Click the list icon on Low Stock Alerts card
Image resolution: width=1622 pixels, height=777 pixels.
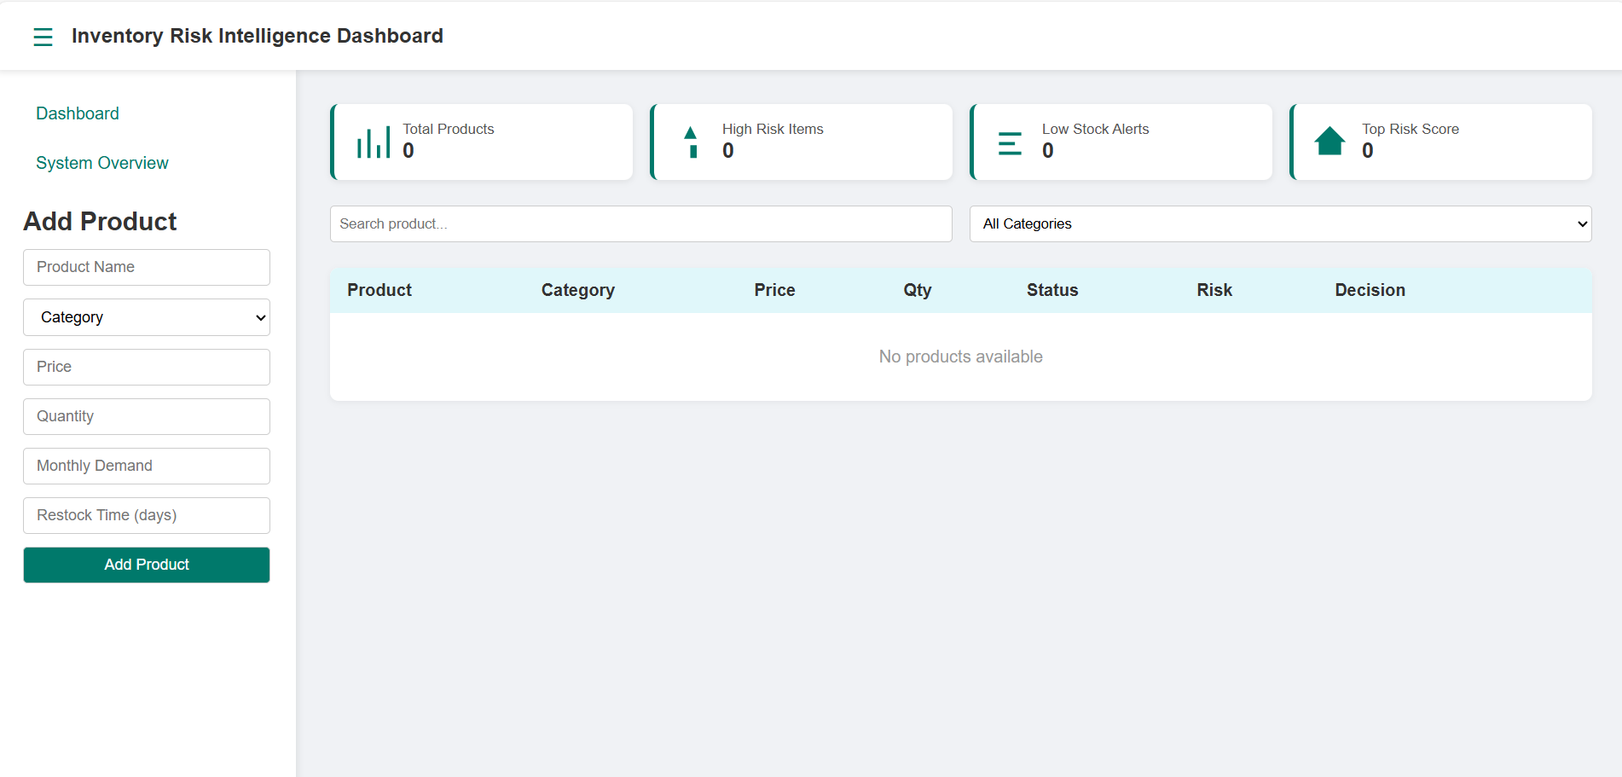click(1011, 142)
